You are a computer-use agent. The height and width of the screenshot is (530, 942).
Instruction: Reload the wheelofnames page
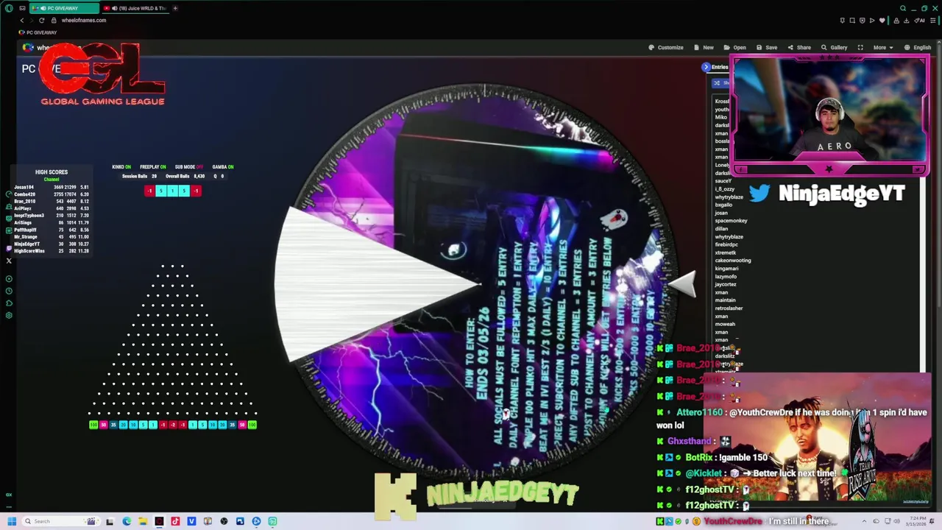[x=41, y=20]
